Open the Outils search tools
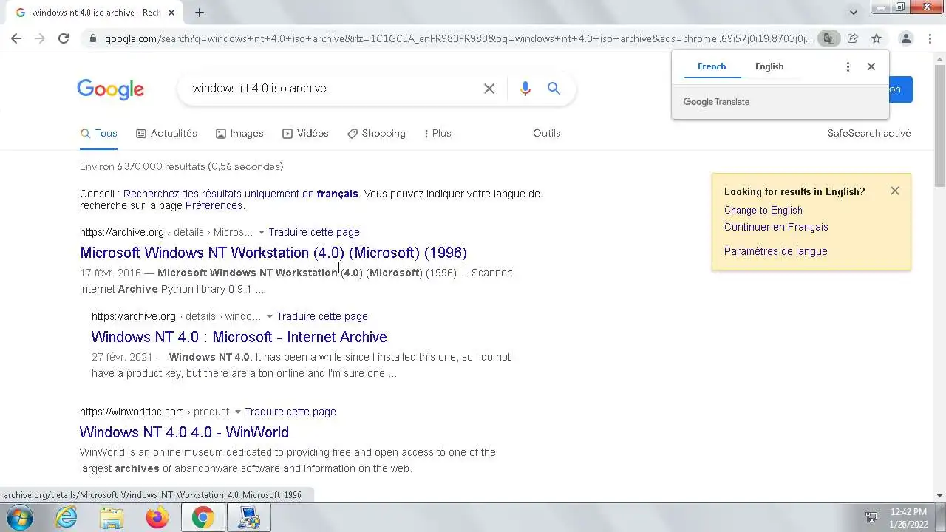Screen dimensions: 946x532 pos(547,134)
